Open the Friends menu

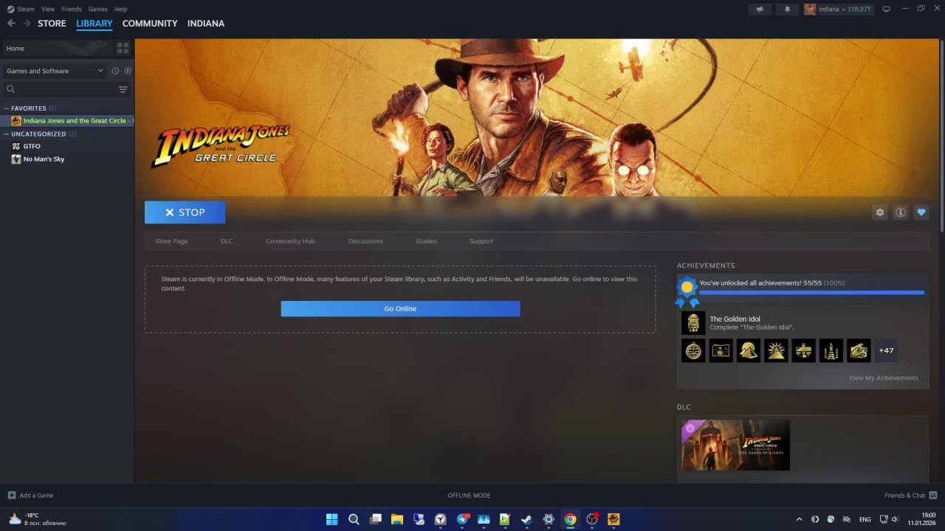pos(72,9)
